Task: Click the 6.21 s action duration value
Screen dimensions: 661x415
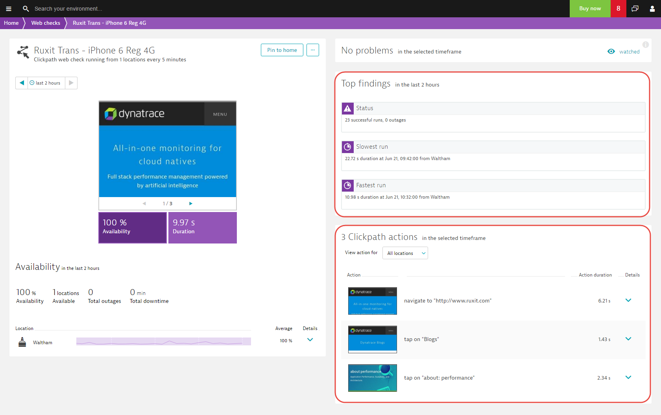Action: 604,301
